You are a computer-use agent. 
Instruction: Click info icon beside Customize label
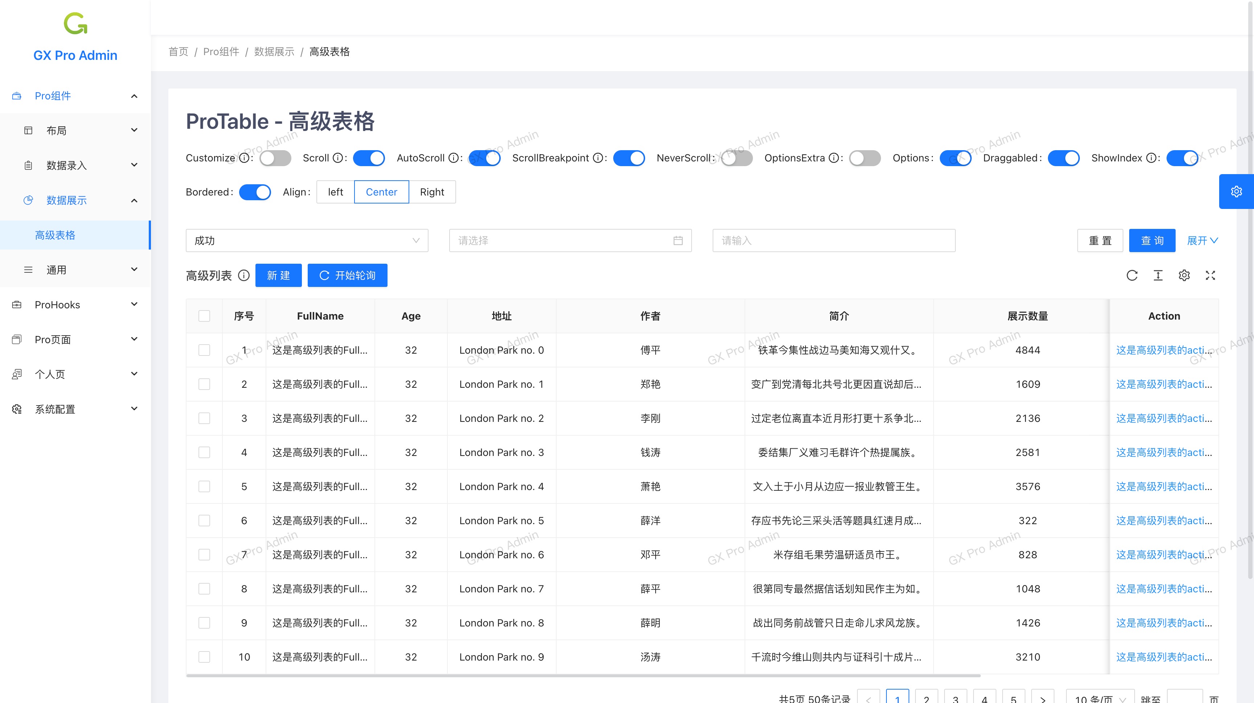point(244,158)
